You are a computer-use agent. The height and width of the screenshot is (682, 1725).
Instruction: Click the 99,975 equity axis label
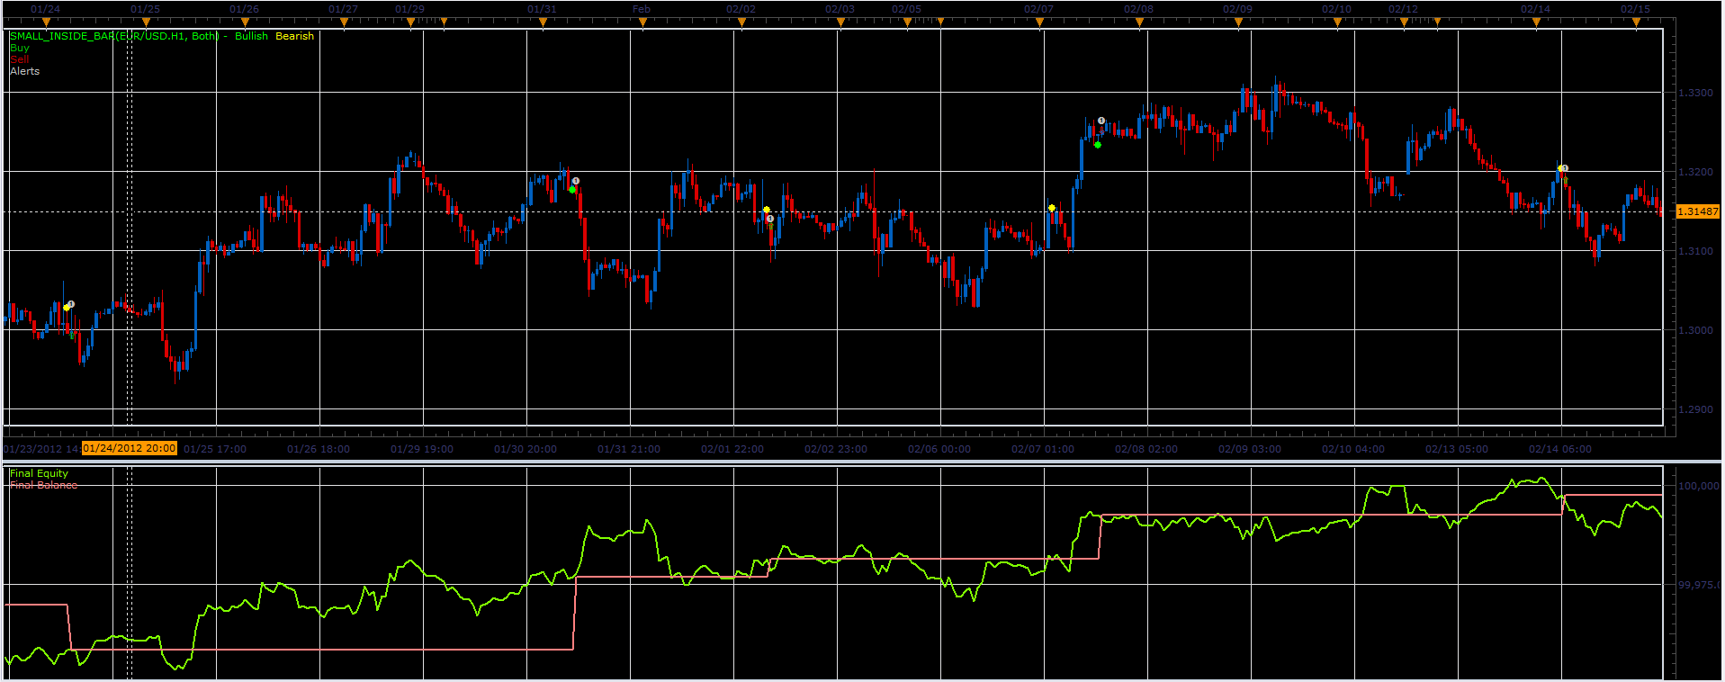point(1698,585)
